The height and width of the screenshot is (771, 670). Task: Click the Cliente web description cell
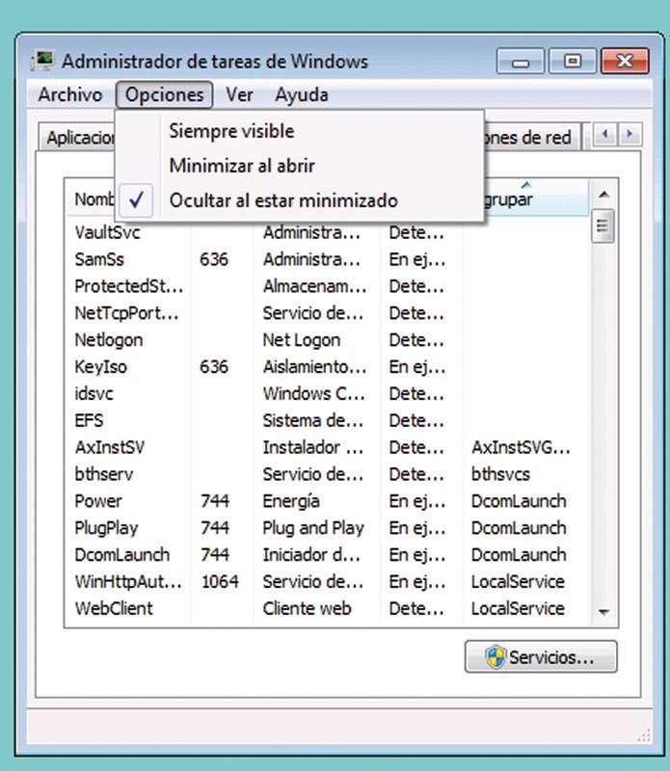coord(307,609)
